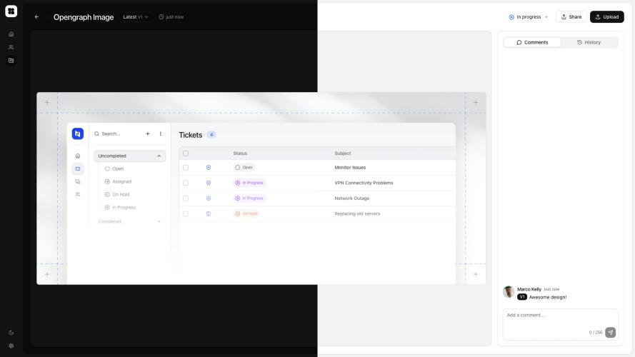Open the home icon in the left sidebar

pyautogui.click(x=11, y=34)
